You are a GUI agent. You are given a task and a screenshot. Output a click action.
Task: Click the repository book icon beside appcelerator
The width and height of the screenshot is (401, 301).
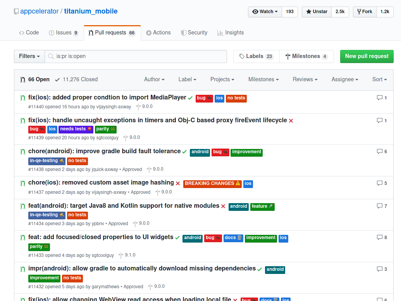(x=16, y=12)
